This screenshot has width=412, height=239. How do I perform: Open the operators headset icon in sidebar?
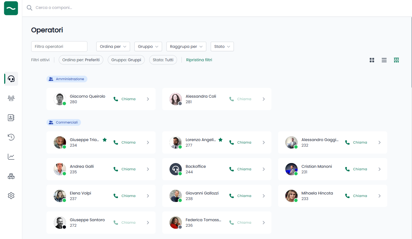[11, 79]
